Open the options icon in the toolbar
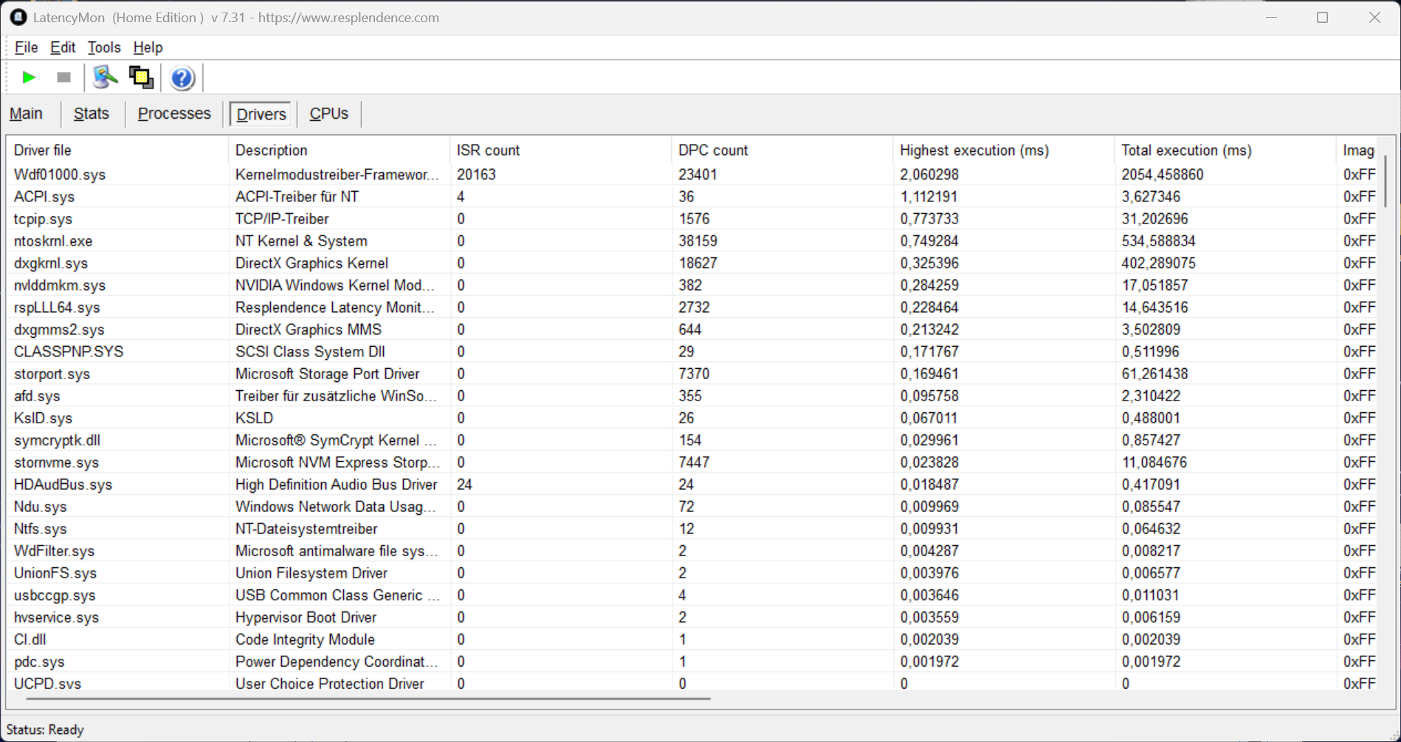Screen dimensions: 1401x742 [105, 77]
